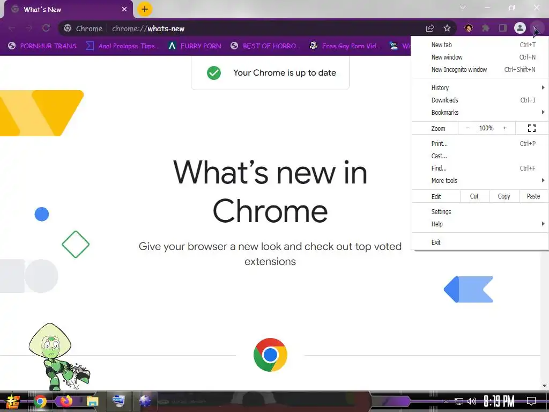
Task: Select Print... from the menu
Action: pos(480,143)
